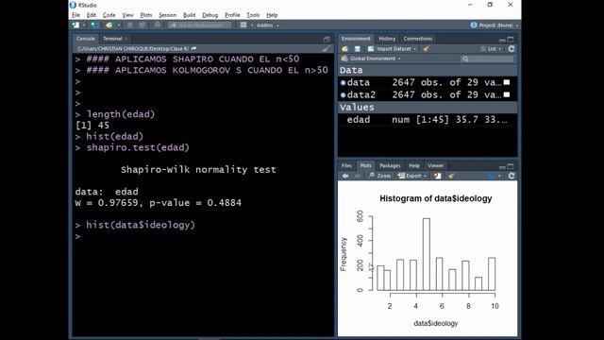Screen dimensions: 604x340
Task: Expand the data object blue arrow
Action: pos(343,82)
